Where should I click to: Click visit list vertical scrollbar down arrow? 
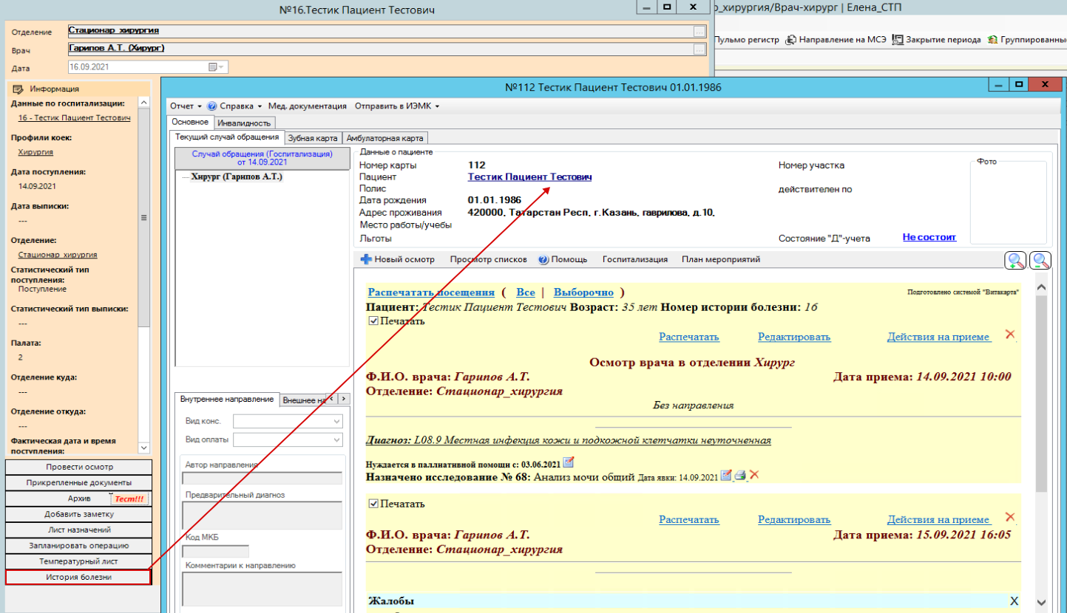click(x=1043, y=601)
